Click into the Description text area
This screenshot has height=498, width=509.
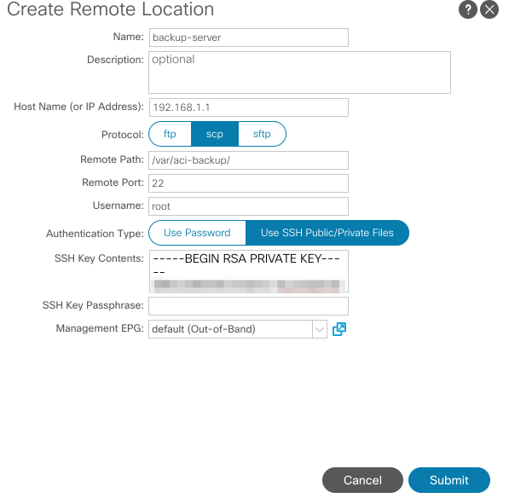point(299,72)
